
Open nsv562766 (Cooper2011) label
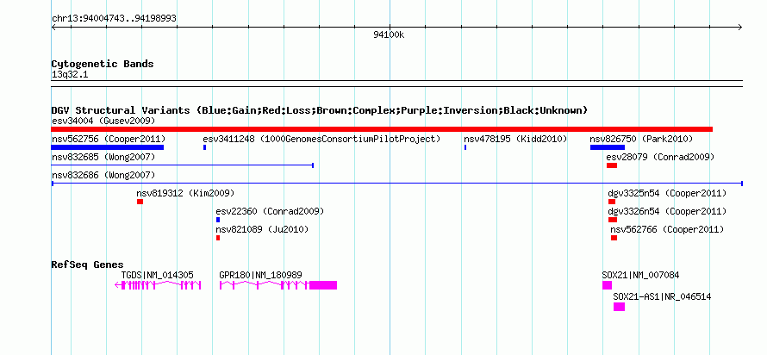pos(667,229)
